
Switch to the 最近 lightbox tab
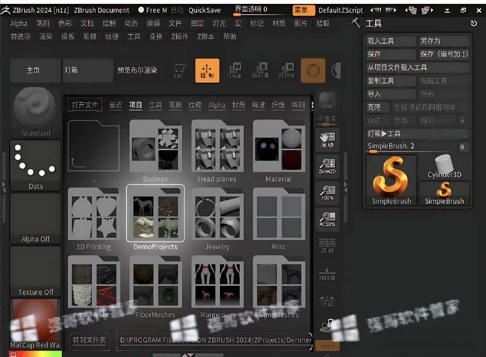pyautogui.click(x=116, y=105)
